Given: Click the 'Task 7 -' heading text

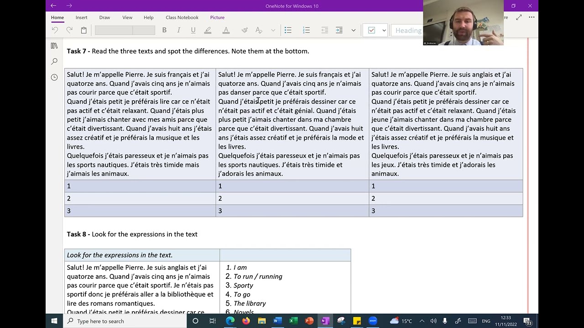Looking at the screenshot, I should pos(78,51).
